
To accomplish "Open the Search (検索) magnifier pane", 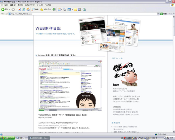I will point(35,10).
